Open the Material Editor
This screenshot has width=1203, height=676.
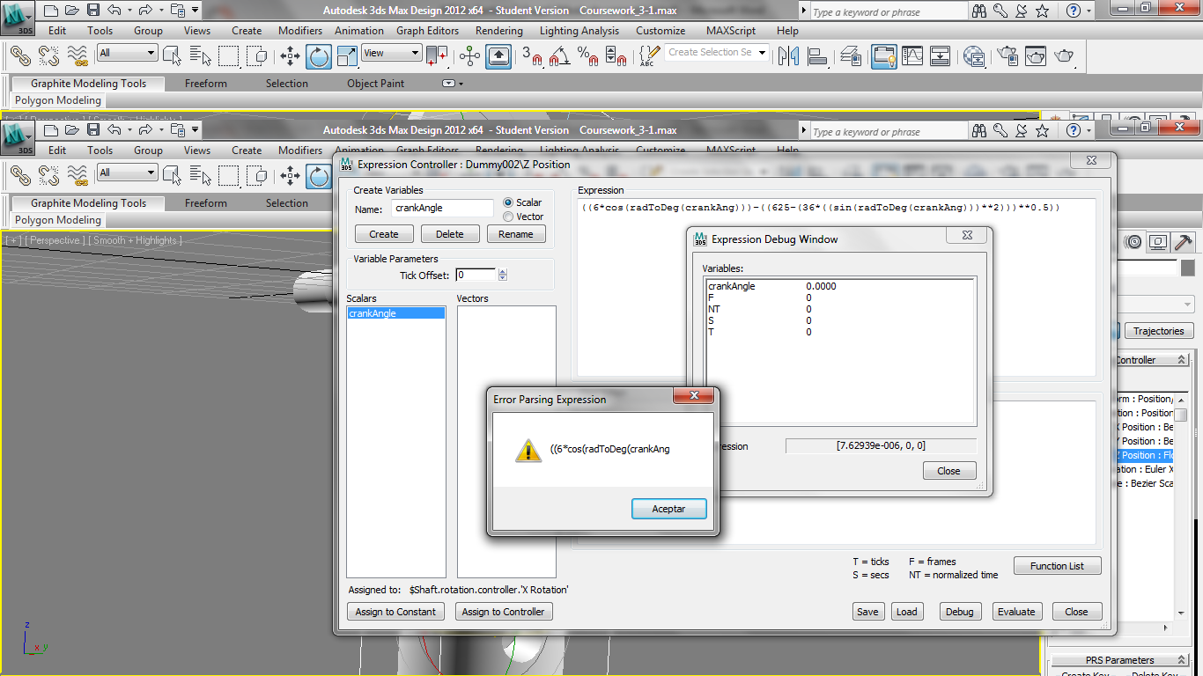(974, 56)
